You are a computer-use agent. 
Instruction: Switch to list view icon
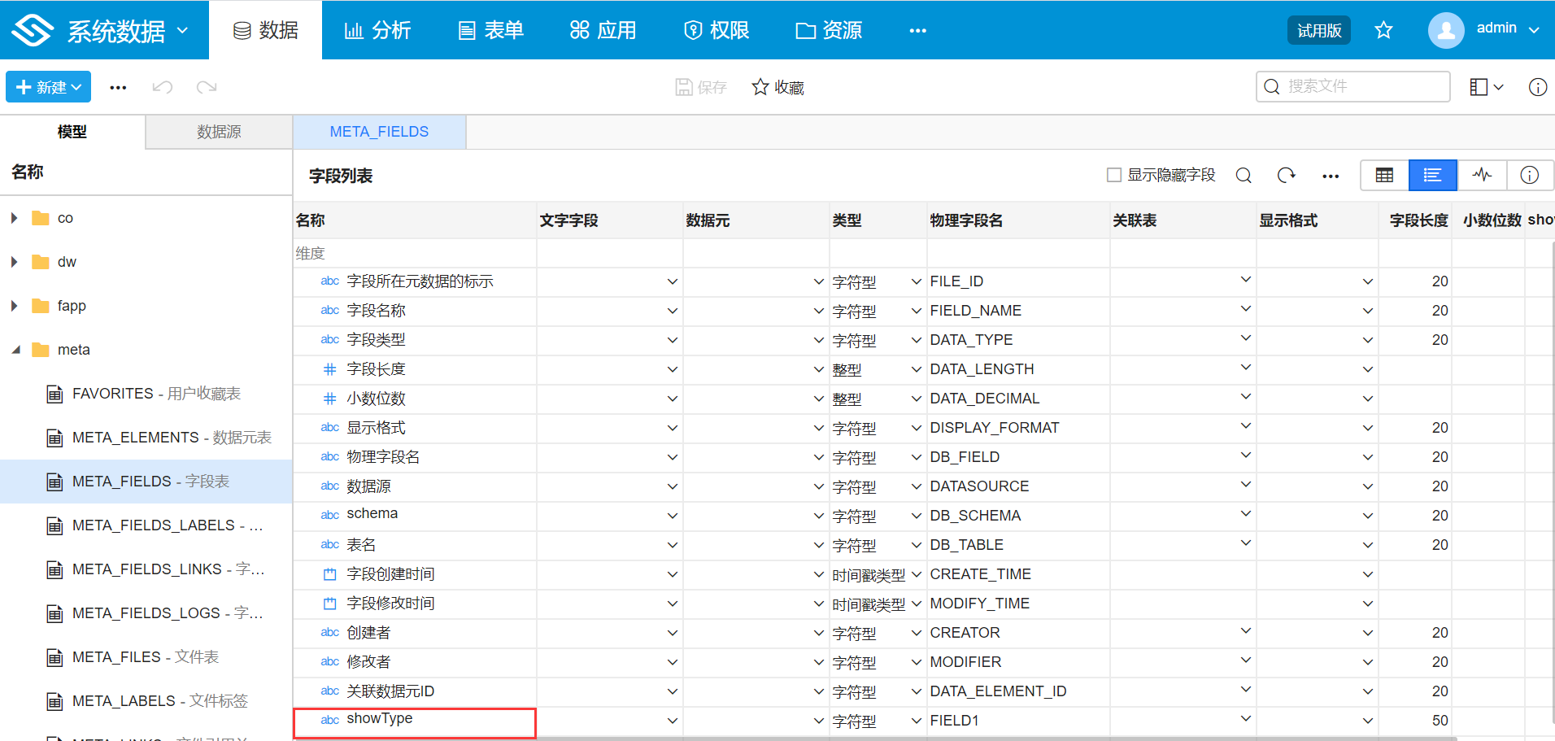click(1432, 176)
